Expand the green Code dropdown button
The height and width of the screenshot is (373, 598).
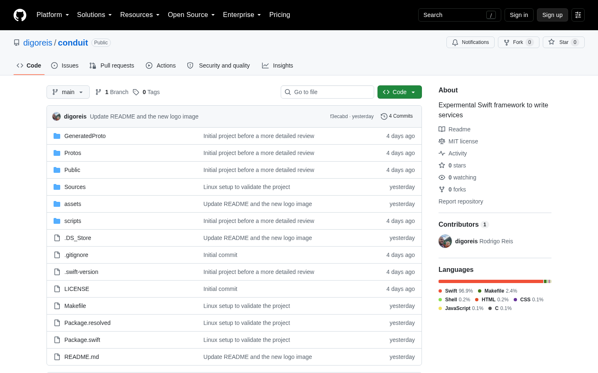[x=399, y=92]
